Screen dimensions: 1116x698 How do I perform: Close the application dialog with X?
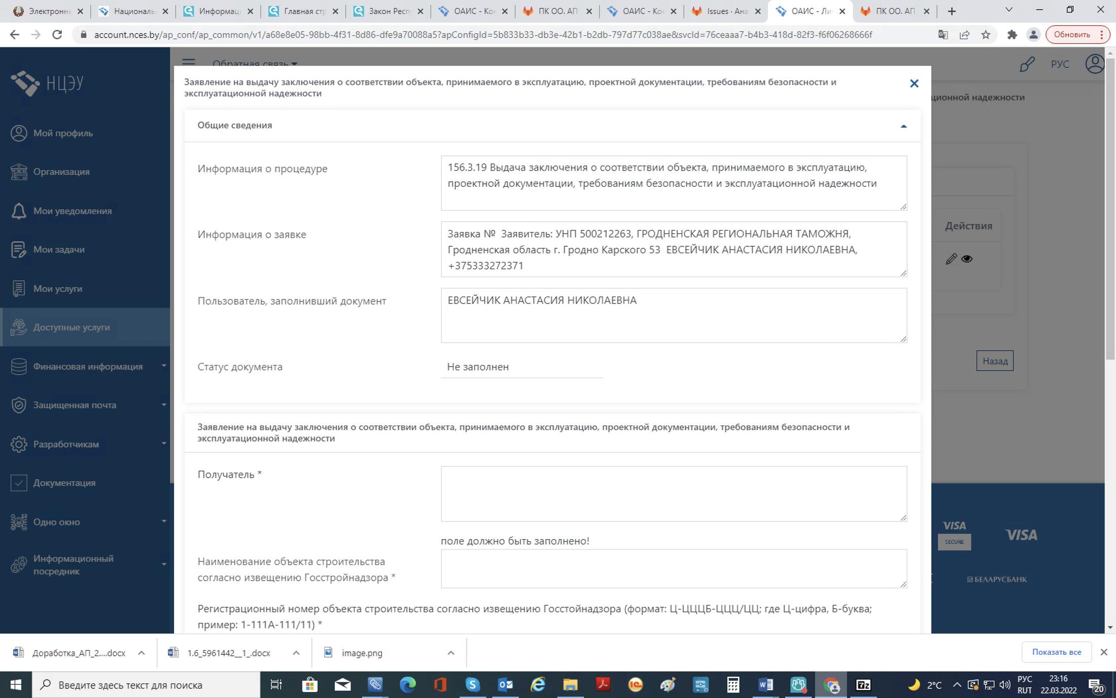[914, 83]
